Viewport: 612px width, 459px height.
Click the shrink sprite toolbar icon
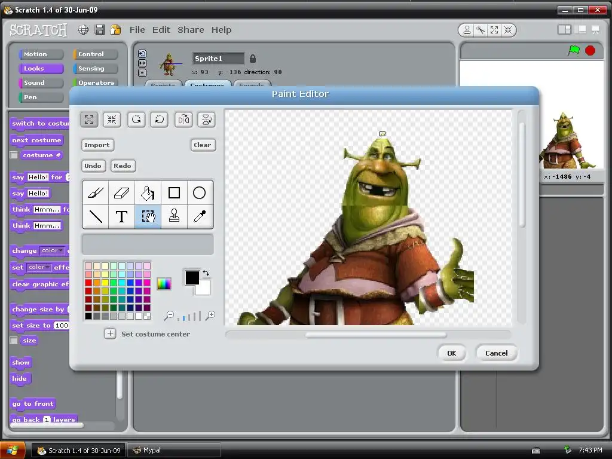pyautogui.click(x=508, y=30)
